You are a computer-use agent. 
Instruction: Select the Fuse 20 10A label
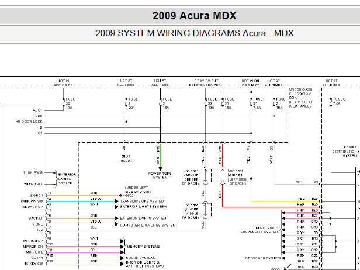212,103
